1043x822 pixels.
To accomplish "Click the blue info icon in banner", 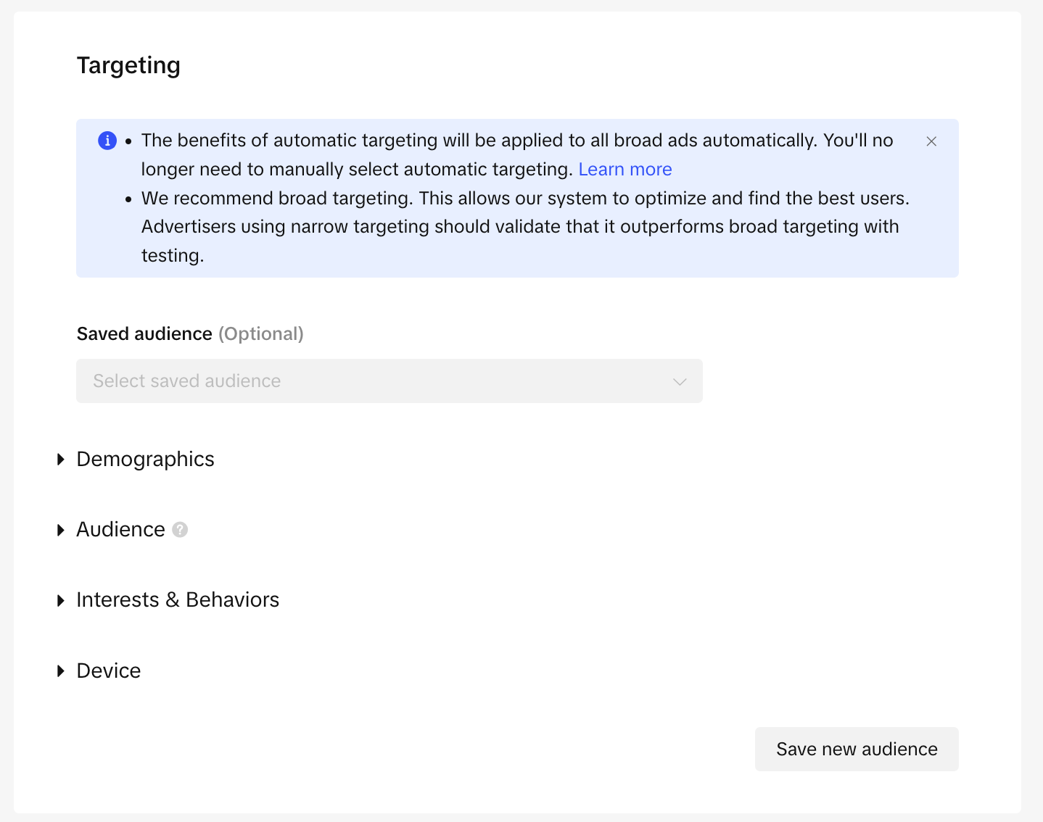I will point(107,141).
